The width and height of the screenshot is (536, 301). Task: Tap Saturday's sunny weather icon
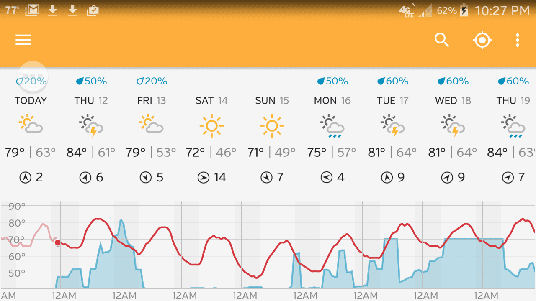click(211, 125)
